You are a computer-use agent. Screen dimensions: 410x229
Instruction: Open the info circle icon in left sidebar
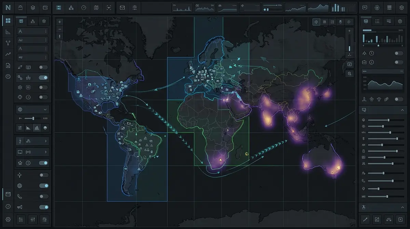pos(8,207)
